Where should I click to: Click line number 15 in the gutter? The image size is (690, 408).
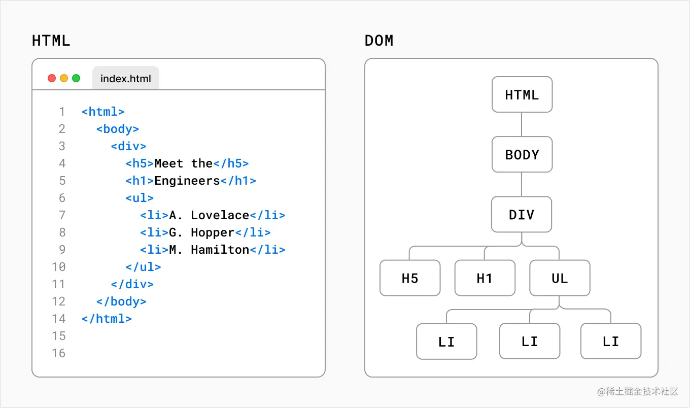59,336
